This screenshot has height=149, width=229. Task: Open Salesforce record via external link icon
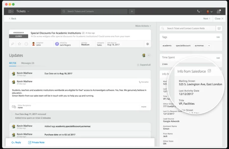tap(209, 71)
